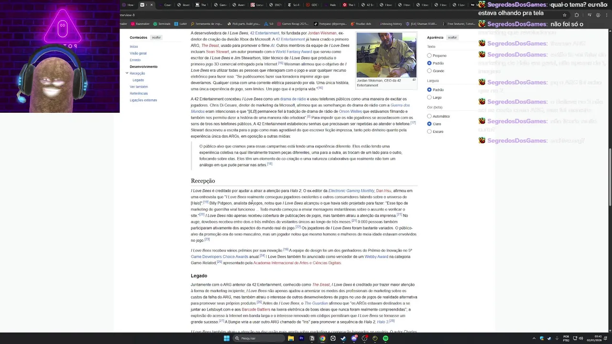
Task: Open Spotify from the taskbar
Action: (x=385, y=338)
